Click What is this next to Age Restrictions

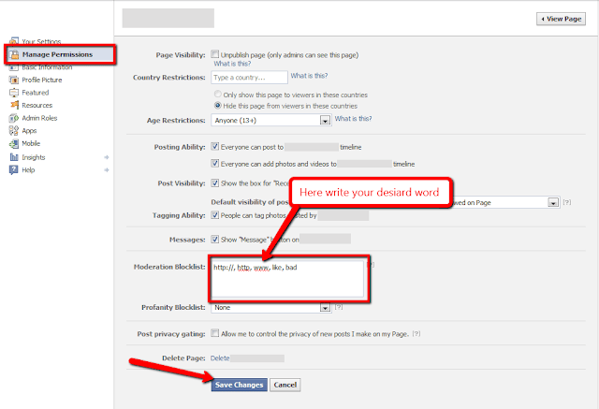coord(353,119)
